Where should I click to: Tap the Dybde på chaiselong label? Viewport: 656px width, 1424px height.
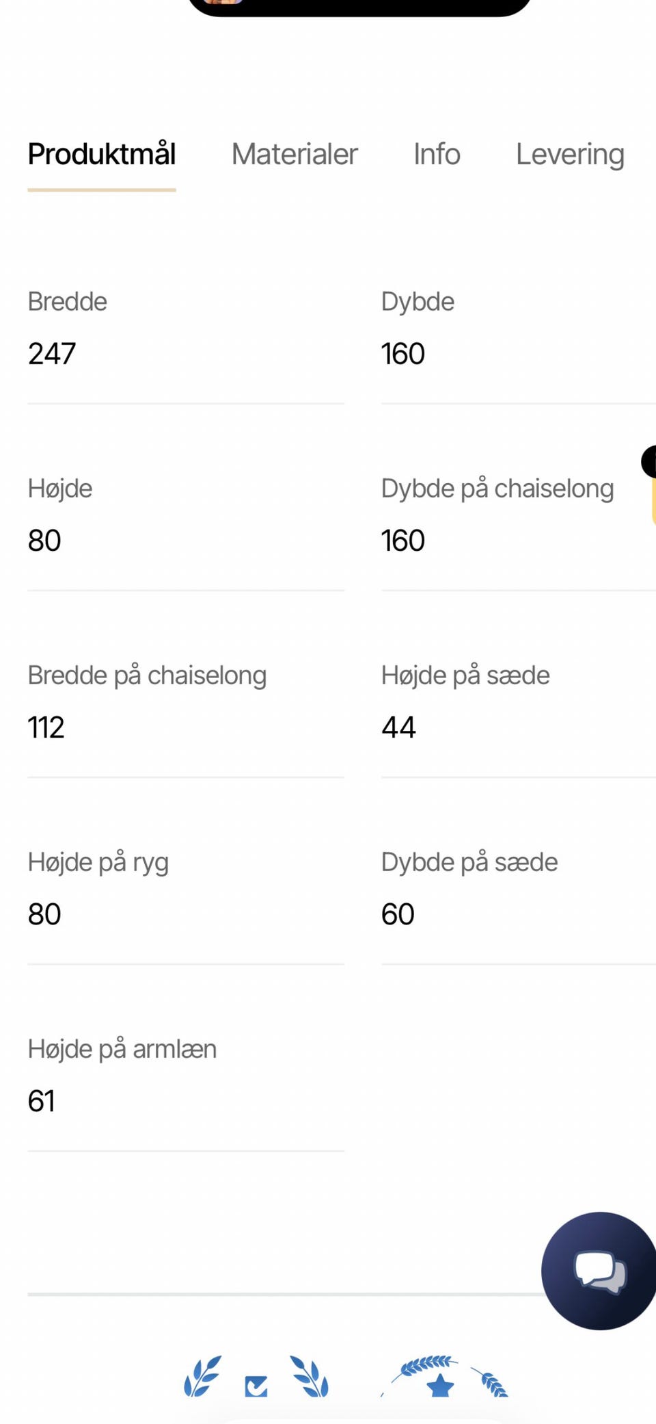pos(497,489)
